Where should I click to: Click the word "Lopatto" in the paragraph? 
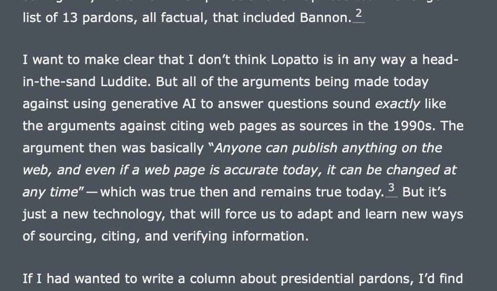click(294, 60)
